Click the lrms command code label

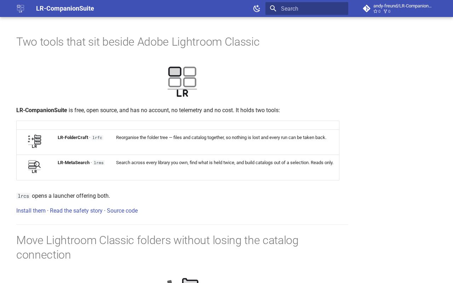(99, 163)
